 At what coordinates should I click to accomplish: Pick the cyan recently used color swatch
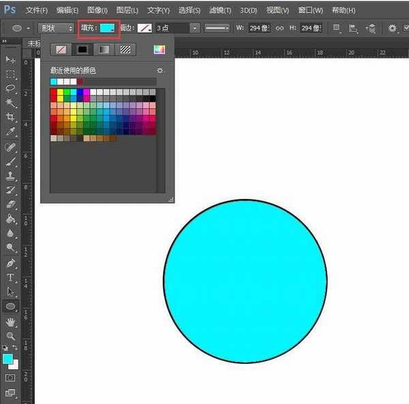pyautogui.click(x=54, y=82)
